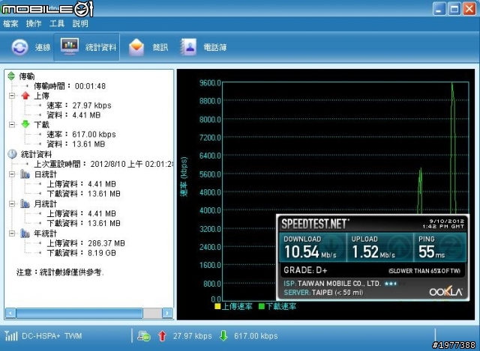480x351 pixels.
Task: Open the 說明 menu
Action: click(x=80, y=23)
